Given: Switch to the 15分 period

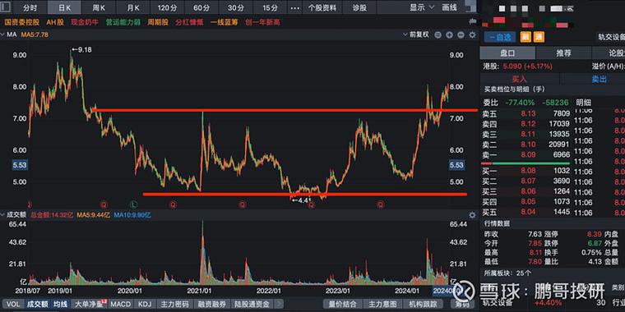Looking at the screenshot, I should 271,7.
